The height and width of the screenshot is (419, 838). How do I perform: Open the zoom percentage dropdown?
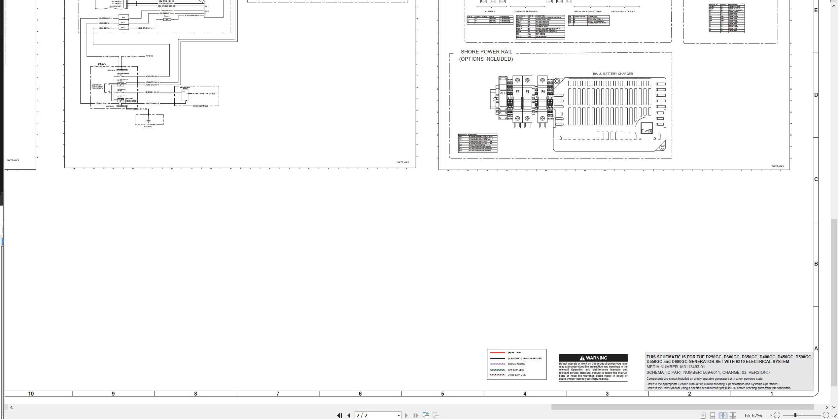point(771,415)
